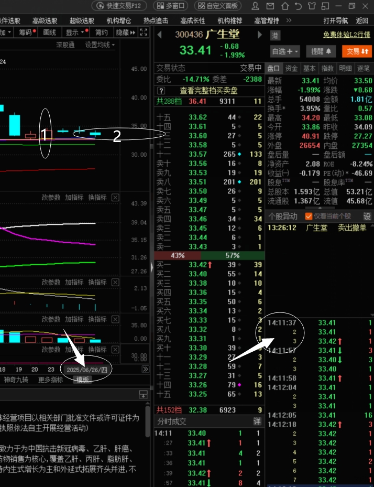374x487 pixels.
Task: Go to the home page icon
Action: pos(285,6)
